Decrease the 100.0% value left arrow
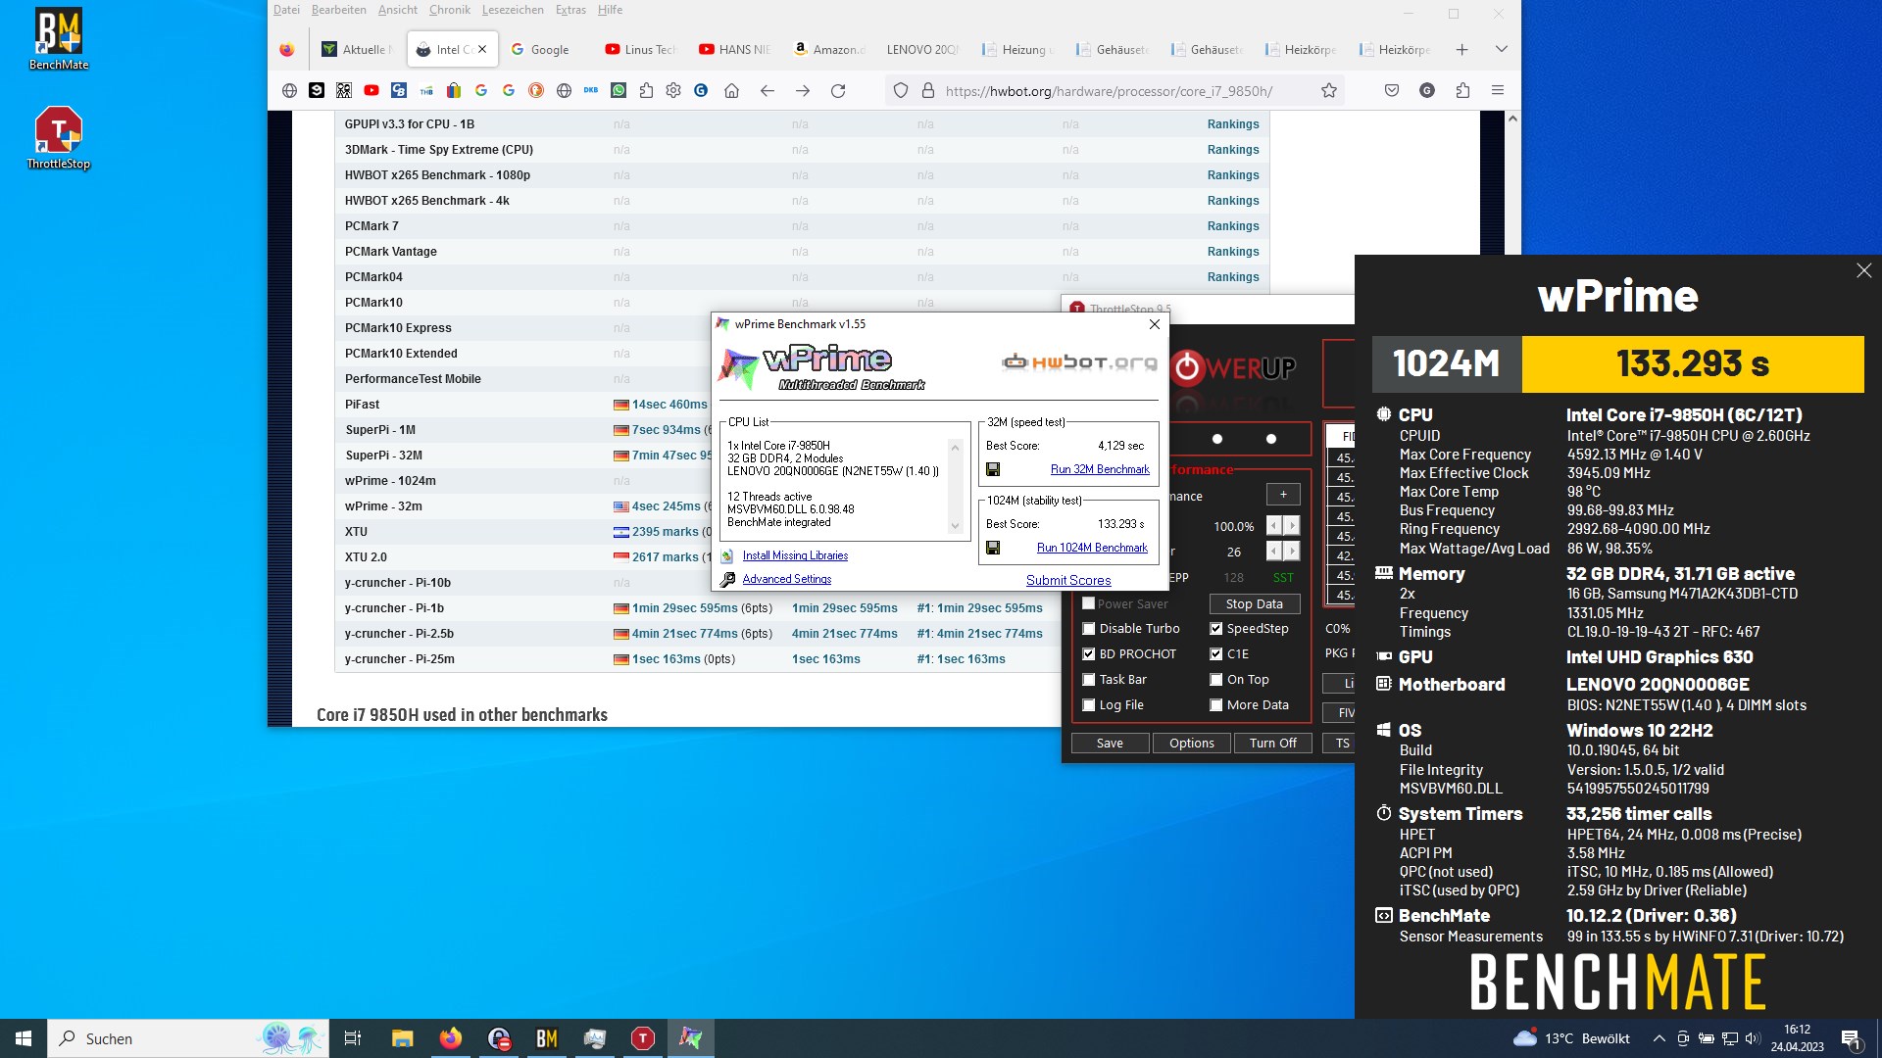1882x1058 pixels. pos(1273,526)
